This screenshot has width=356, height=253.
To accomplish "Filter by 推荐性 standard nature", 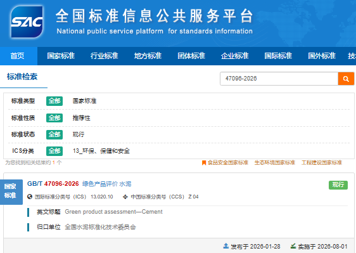I will coord(81,118).
